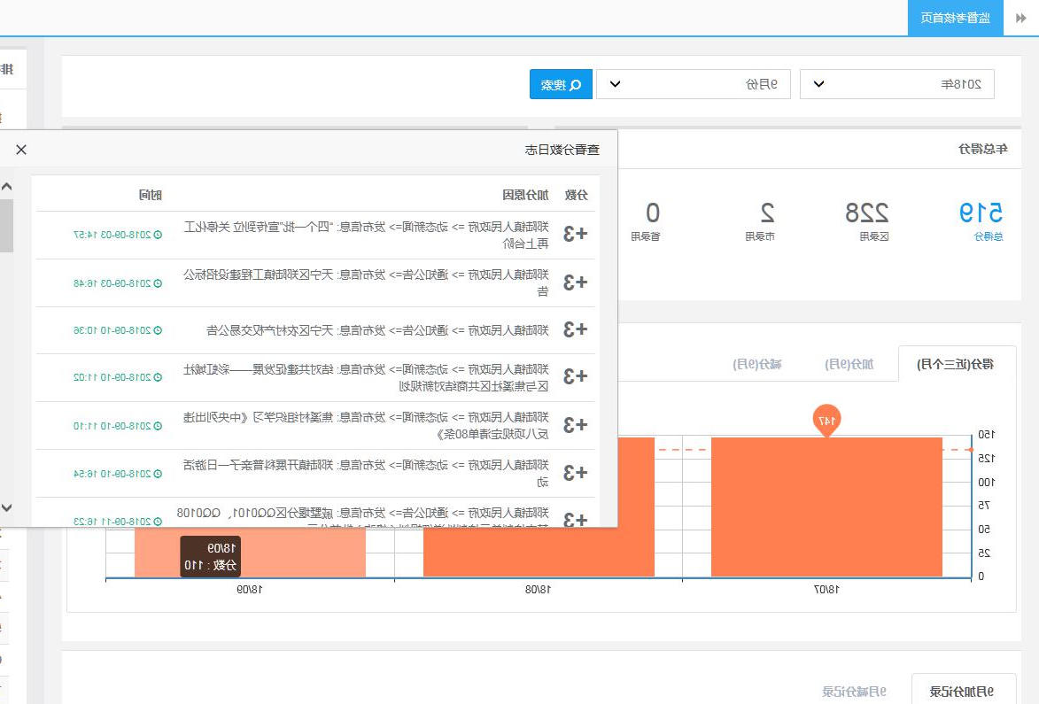Close the 查看分数日志 dialog
1039x704 pixels.
(21, 150)
